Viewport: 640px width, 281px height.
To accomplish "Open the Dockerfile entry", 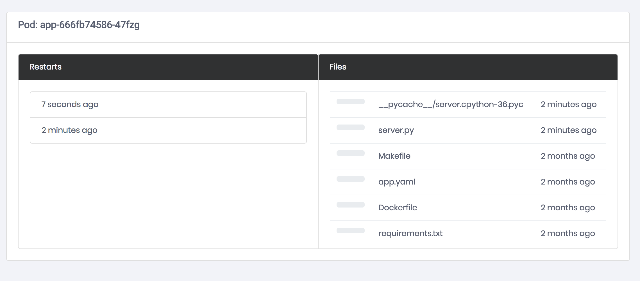I will tap(398, 208).
